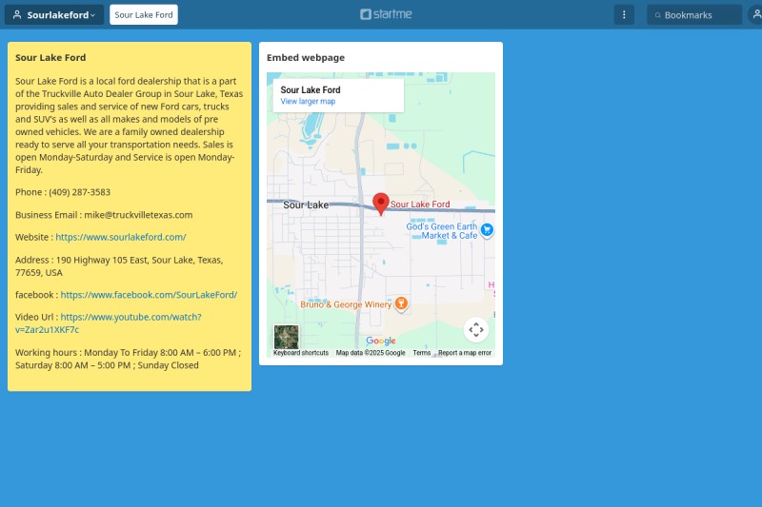The height and width of the screenshot is (507, 762).
Task: Open the account profile icon at top right
Action: 755,14
